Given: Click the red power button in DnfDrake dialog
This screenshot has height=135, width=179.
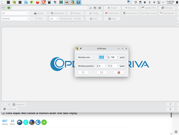Looking at the screenshot, I should 119,72.
